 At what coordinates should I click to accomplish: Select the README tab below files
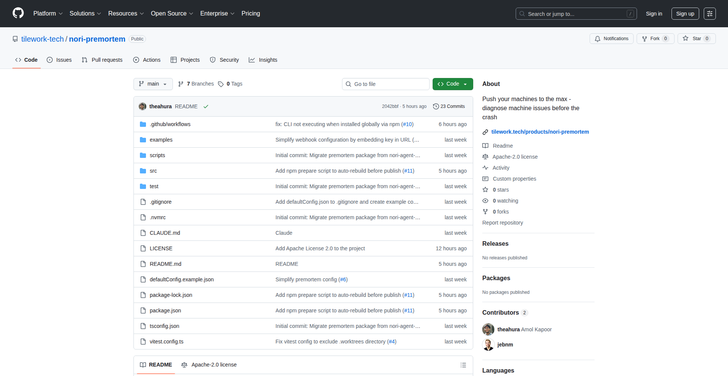156,365
